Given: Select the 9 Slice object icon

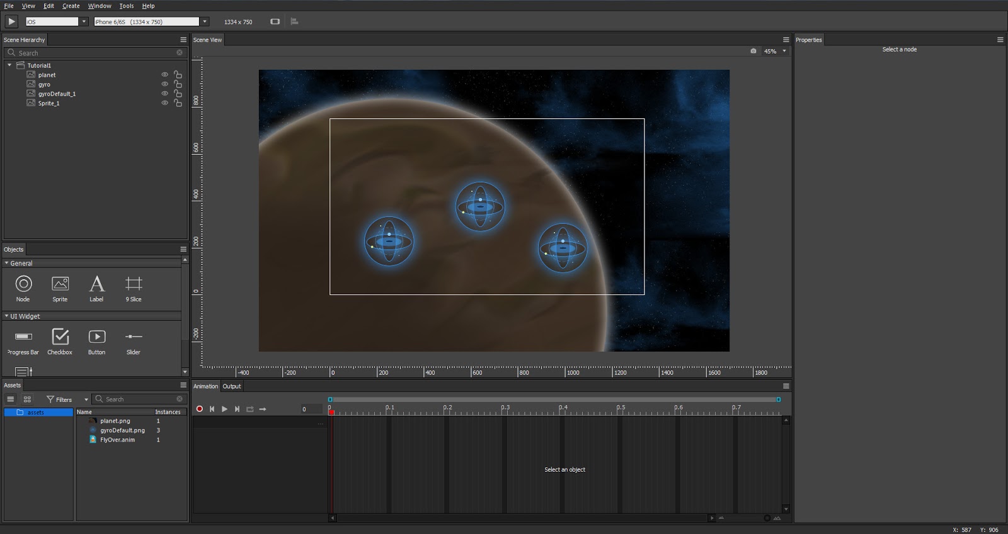Looking at the screenshot, I should [134, 284].
